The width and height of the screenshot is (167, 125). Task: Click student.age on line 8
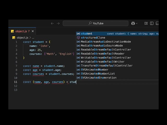click(x=51, y=70)
